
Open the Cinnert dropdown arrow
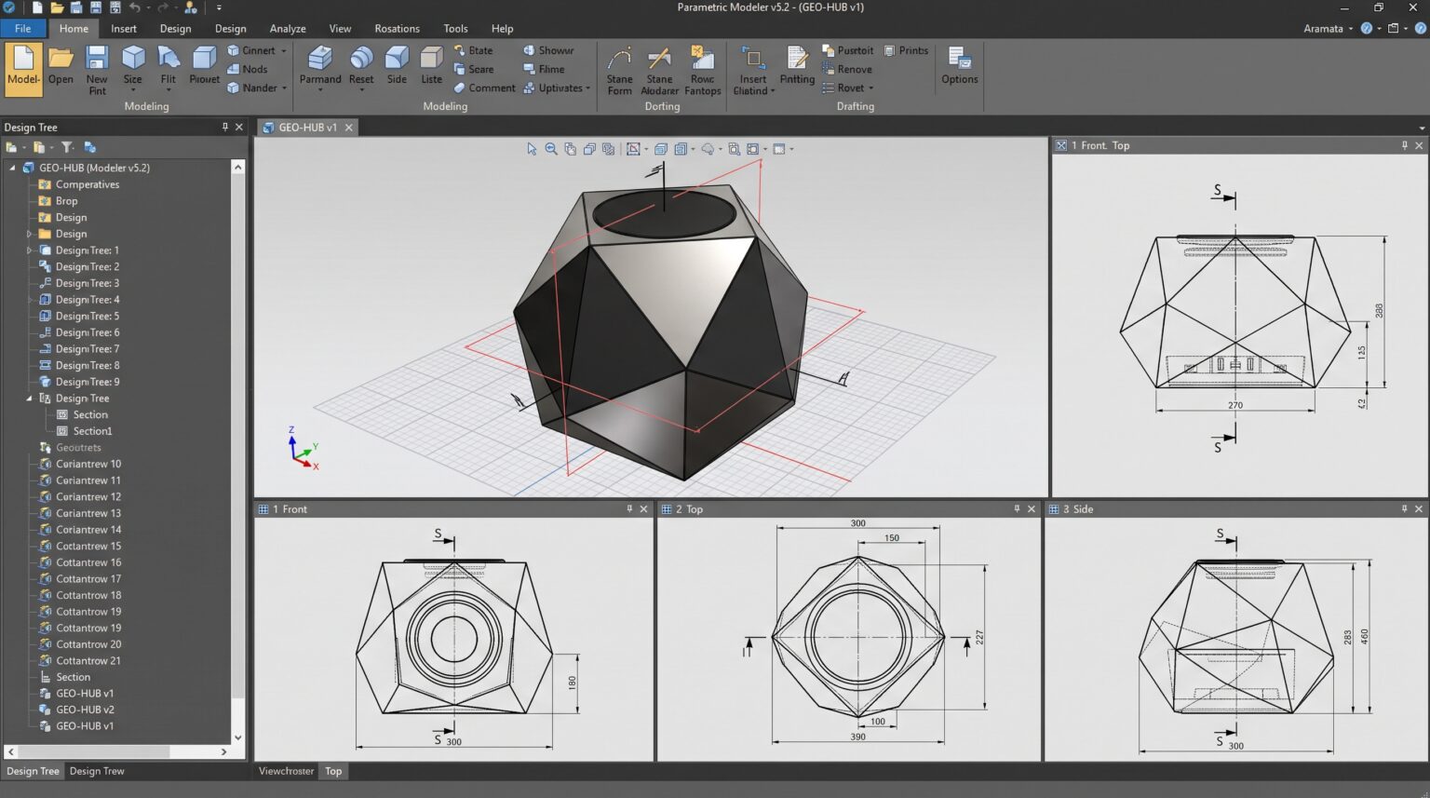284,51
